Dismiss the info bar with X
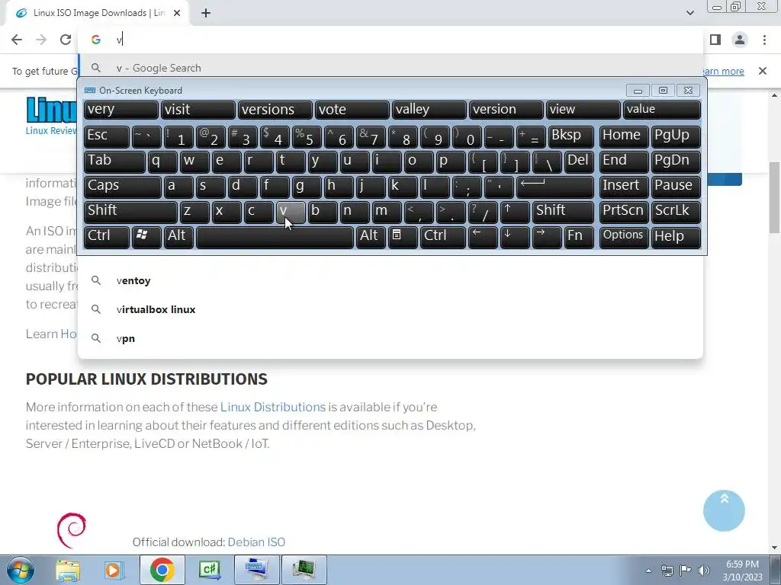Viewport: 781px width, 585px height. (x=763, y=71)
